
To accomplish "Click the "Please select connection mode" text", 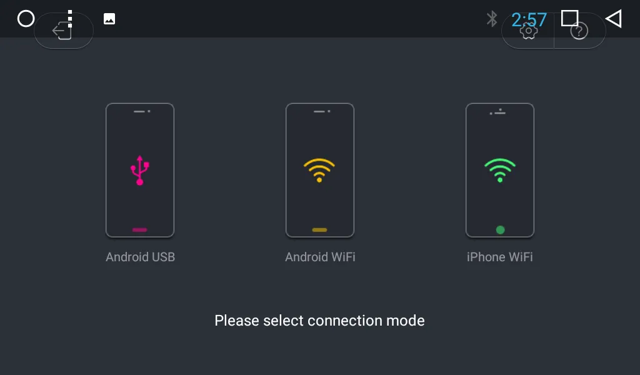I will point(319,321).
